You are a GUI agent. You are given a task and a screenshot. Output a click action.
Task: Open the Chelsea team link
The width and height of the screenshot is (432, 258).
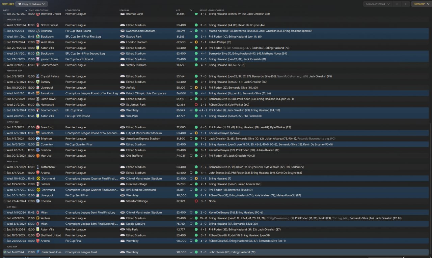point(46,201)
